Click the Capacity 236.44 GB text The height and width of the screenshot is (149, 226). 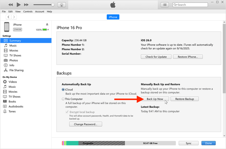pyautogui.click(x=74, y=40)
